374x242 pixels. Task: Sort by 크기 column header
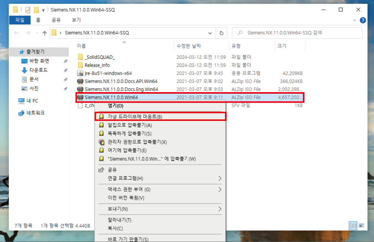(x=282, y=46)
